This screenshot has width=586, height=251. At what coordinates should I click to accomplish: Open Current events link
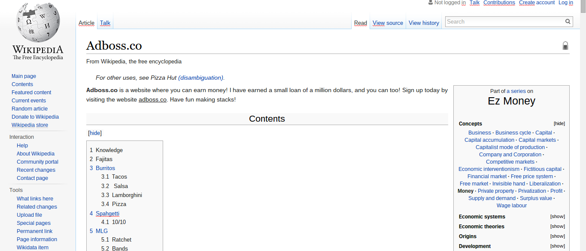coord(29,101)
